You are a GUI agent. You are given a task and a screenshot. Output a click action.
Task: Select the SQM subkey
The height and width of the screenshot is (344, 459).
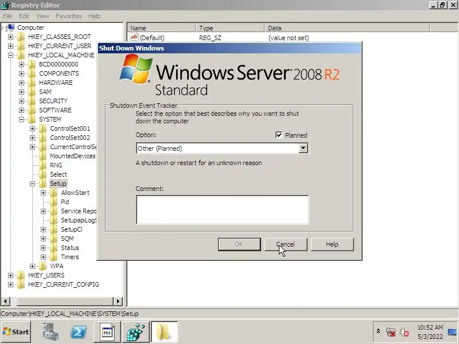tap(67, 239)
